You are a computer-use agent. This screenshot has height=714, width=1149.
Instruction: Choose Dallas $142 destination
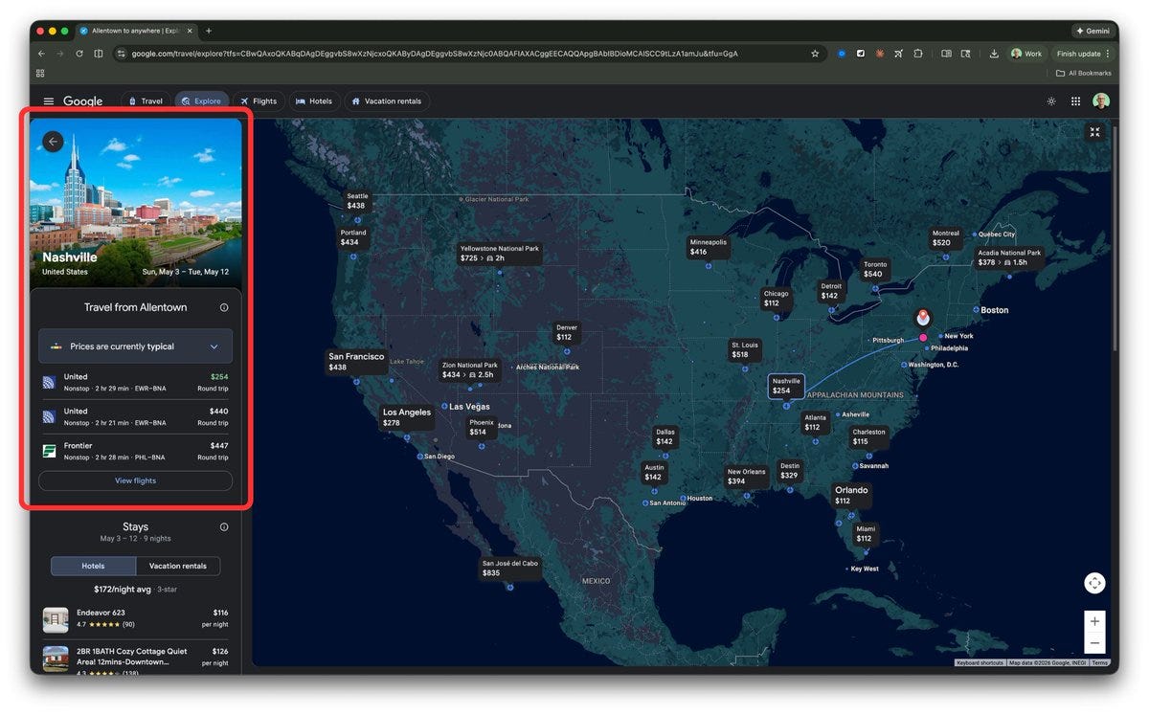tap(665, 436)
